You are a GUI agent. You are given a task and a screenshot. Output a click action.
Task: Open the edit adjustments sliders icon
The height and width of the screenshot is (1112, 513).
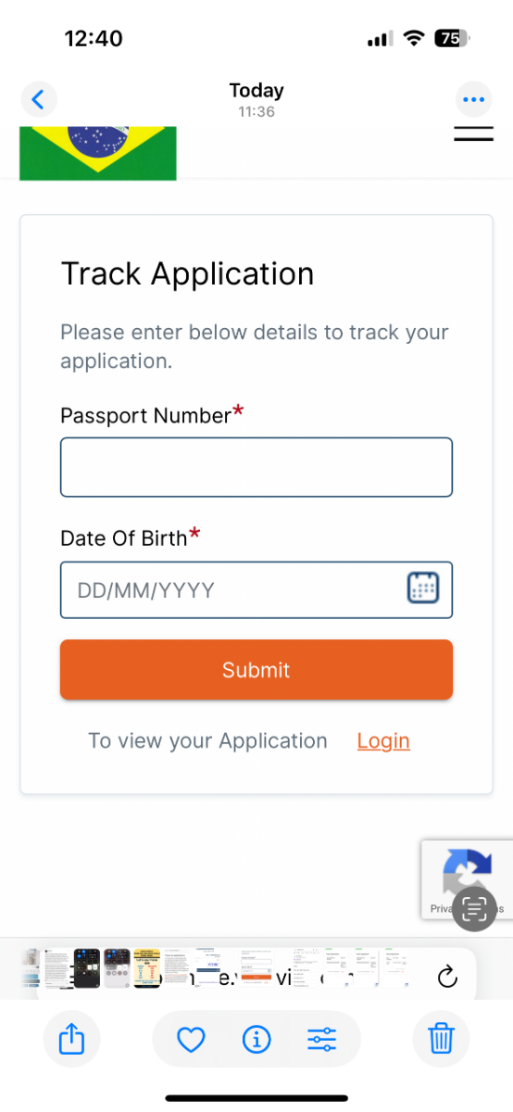(321, 1040)
